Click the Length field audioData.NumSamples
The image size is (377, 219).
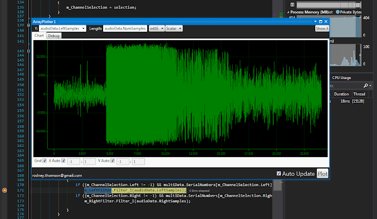click(125, 28)
